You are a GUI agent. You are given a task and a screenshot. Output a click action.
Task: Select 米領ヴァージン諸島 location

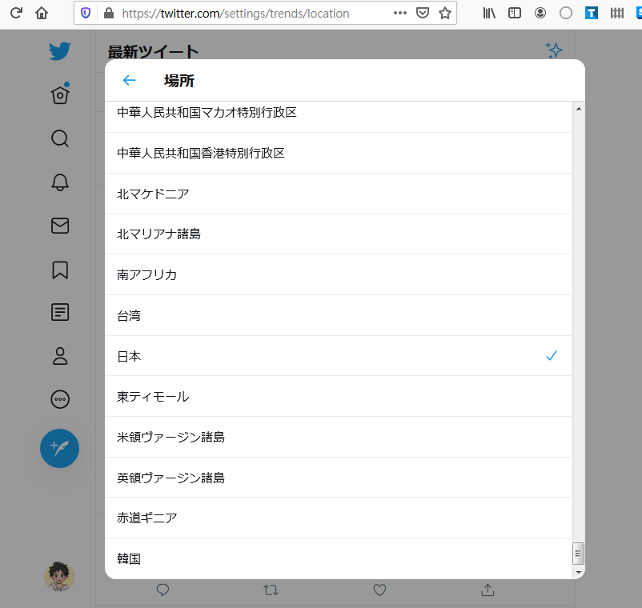(x=338, y=437)
